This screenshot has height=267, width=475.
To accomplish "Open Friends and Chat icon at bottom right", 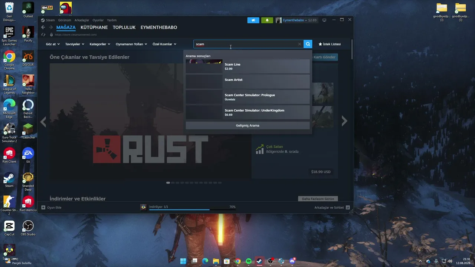I will pos(348,208).
